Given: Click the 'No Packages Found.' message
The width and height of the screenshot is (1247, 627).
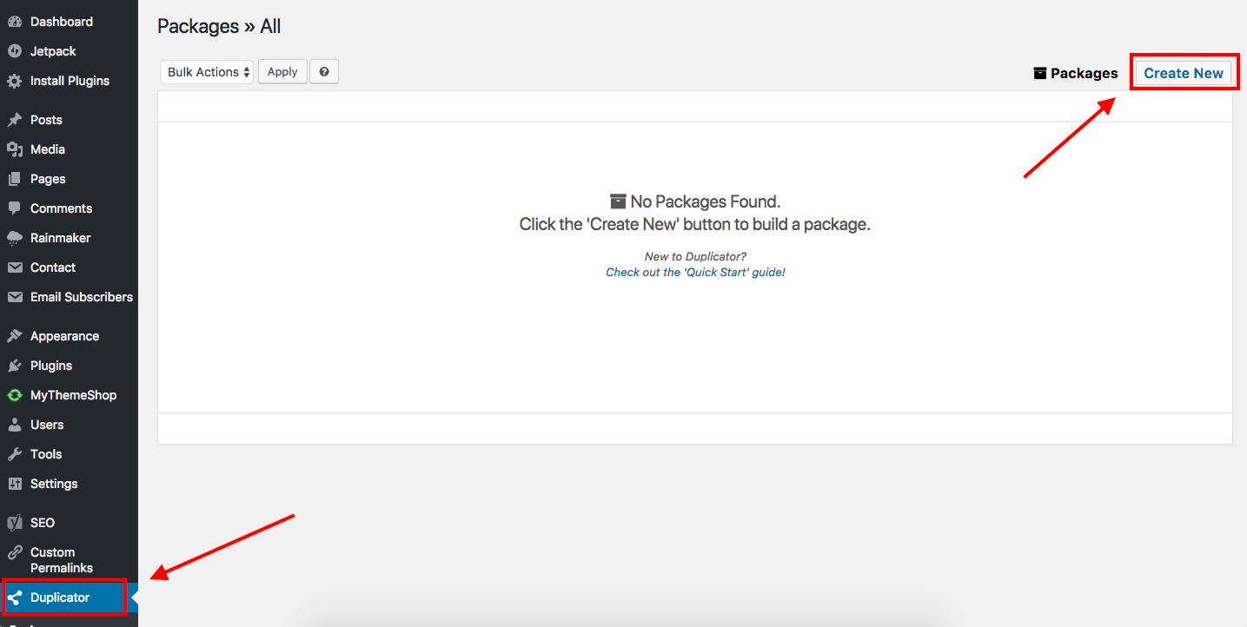Looking at the screenshot, I should (706, 201).
